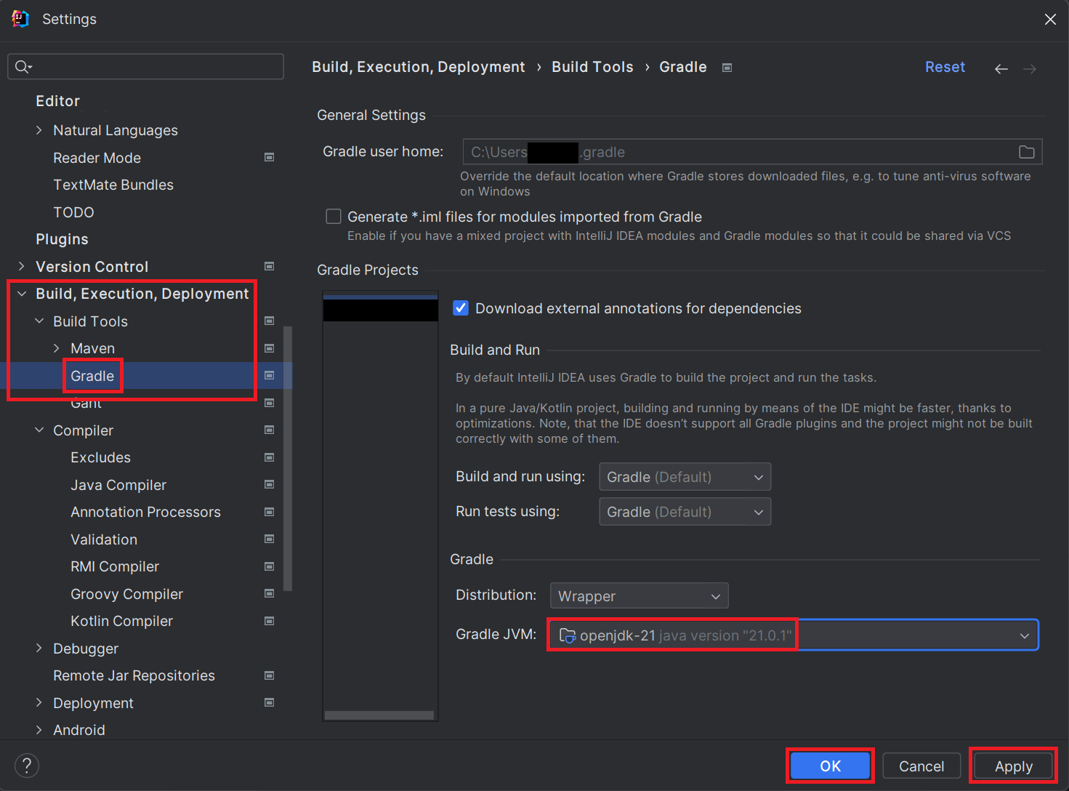Expand the Android node
Viewport: 1069px width, 791px height.
(39, 730)
